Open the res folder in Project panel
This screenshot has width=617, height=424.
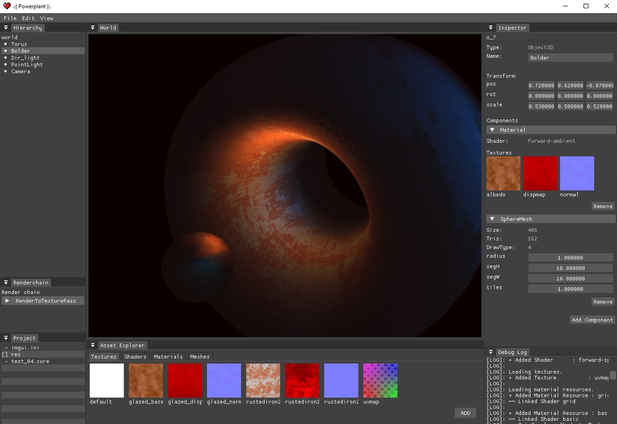(x=43, y=354)
